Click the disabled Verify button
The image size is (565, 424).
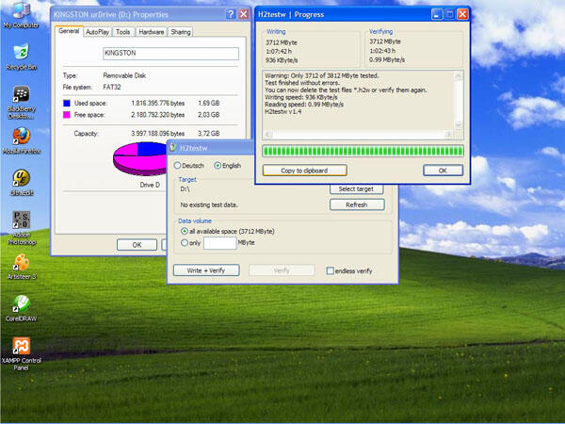coord(282,270)
